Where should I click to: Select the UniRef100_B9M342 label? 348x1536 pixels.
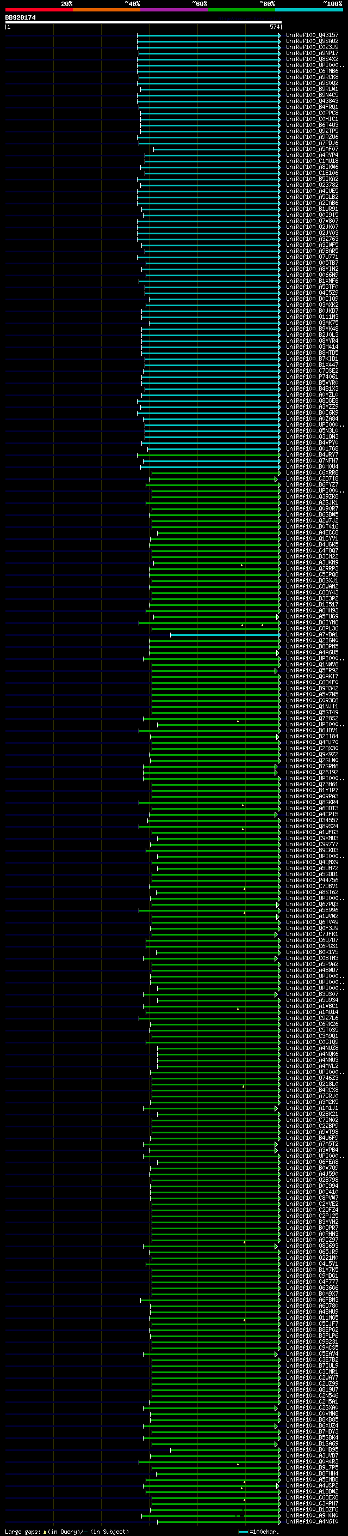tap(312, 688)
